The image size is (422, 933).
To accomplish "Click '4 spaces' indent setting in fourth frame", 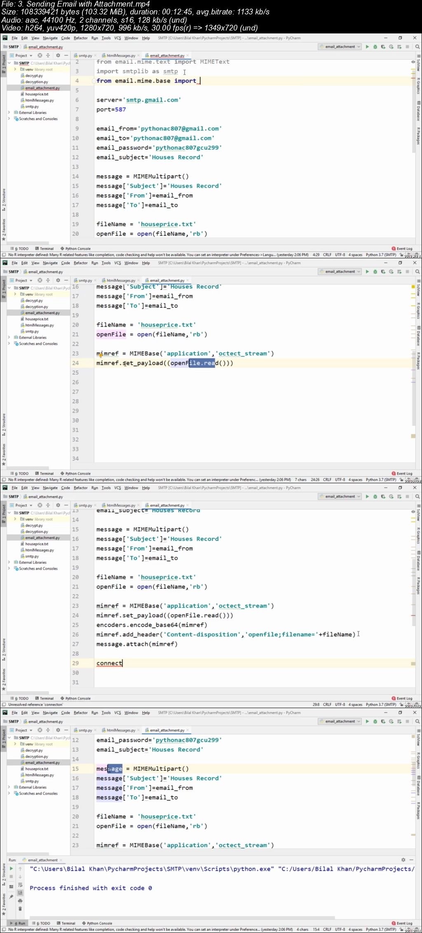I will click(356, 929).
